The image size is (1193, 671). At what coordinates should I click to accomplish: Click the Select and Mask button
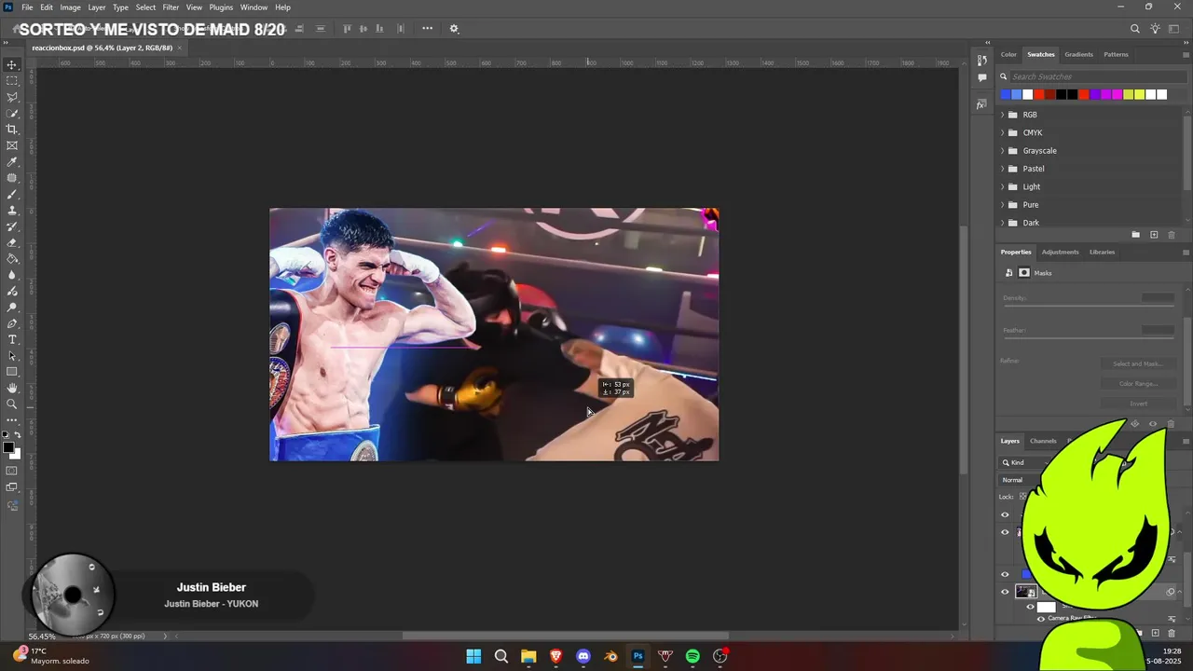1138,363
